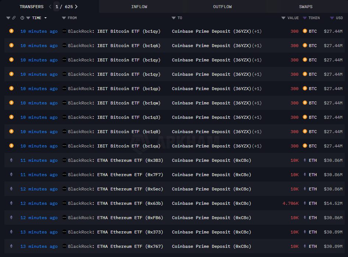Click Ethereum icon of 0x63b transfer row

(11, 203)
